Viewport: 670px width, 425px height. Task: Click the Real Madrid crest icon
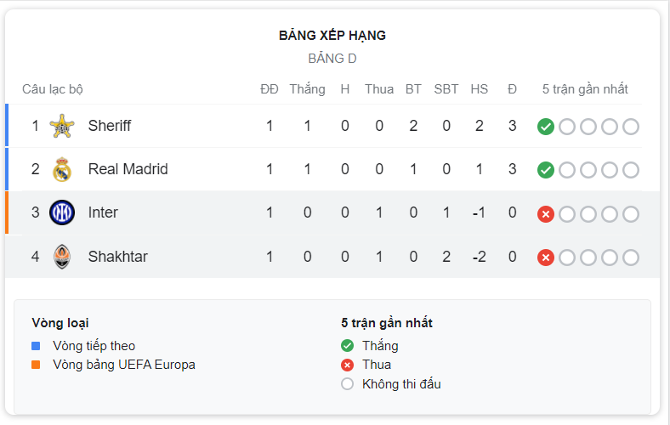[x=62, y=169]
